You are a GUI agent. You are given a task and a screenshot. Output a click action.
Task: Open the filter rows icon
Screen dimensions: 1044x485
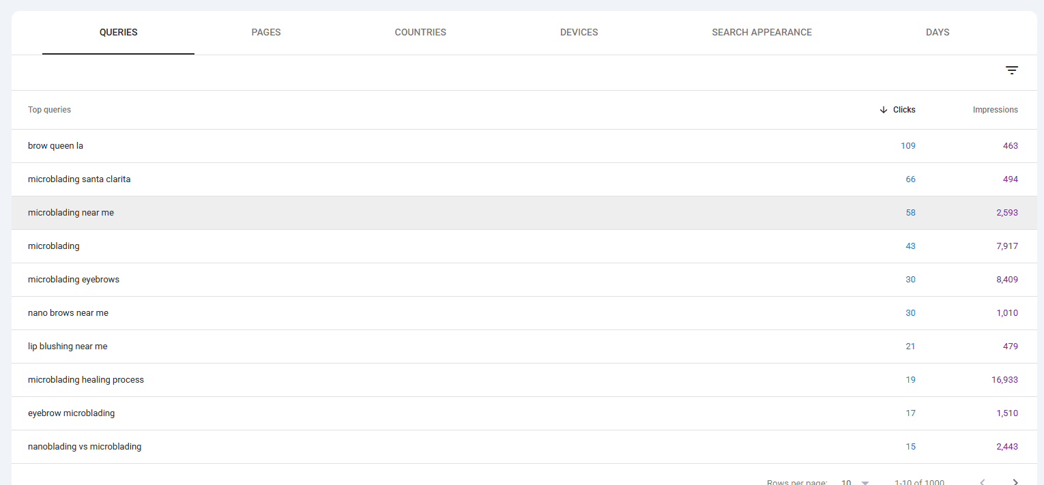pos(1011,70)
